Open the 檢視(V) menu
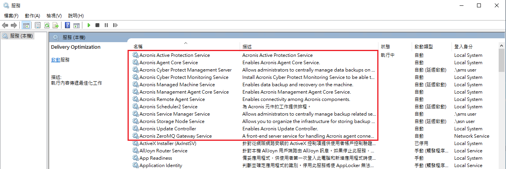This screenshot has width=506, height=169. click(x=54, y=16)
